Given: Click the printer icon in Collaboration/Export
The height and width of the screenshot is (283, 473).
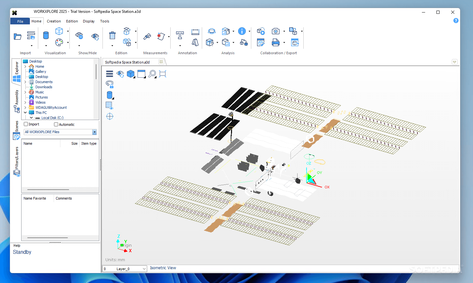Looking at the screenshot, I should click(275, 42).
